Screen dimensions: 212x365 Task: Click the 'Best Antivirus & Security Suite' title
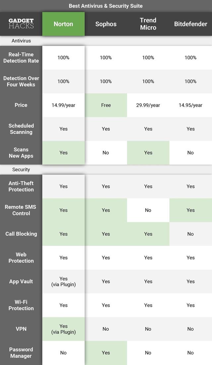[x=106, y=6]
